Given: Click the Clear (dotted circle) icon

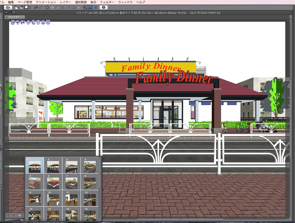Looking at the screenshot, I should 47,8.
